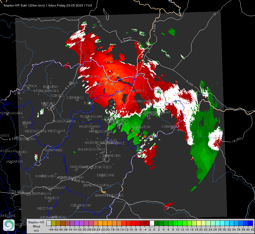This screenshot has height=234, width=255.
Task: Select the JÁSZAPÁTI label
Action: [x=14, y=161]
